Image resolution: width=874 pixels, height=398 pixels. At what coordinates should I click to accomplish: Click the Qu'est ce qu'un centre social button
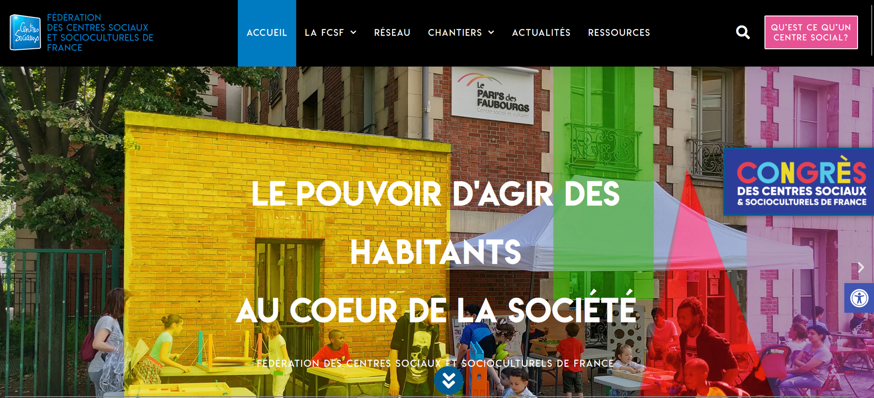tap(811, 32)
